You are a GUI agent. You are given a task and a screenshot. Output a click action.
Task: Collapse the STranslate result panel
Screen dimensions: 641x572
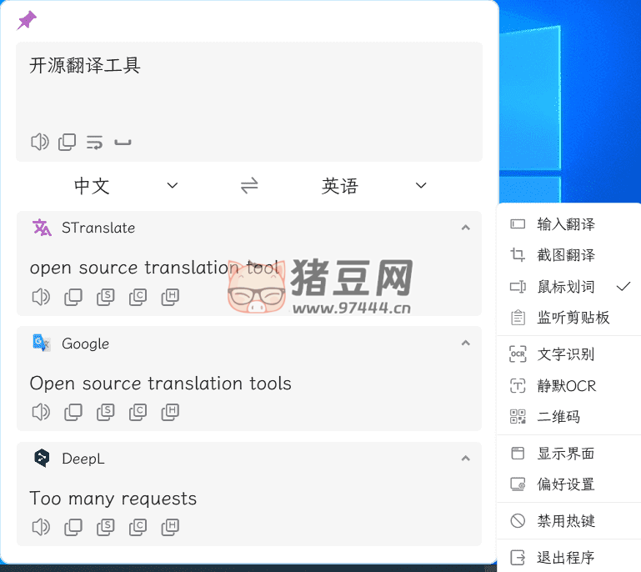pos(465,228)
